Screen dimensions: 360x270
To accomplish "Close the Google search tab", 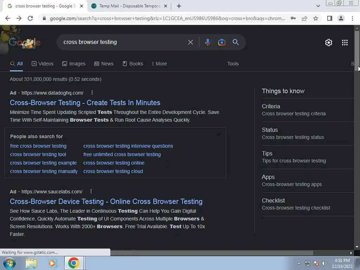I will pyautogui.click(x=82, y=6).
